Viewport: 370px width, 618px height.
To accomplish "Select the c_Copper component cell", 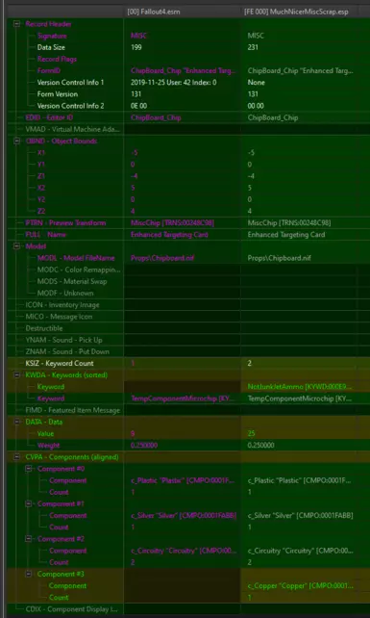I will (x=299, y=585).
